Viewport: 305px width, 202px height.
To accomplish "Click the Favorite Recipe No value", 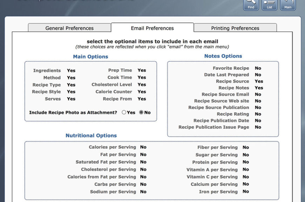I will coord(258,68).
